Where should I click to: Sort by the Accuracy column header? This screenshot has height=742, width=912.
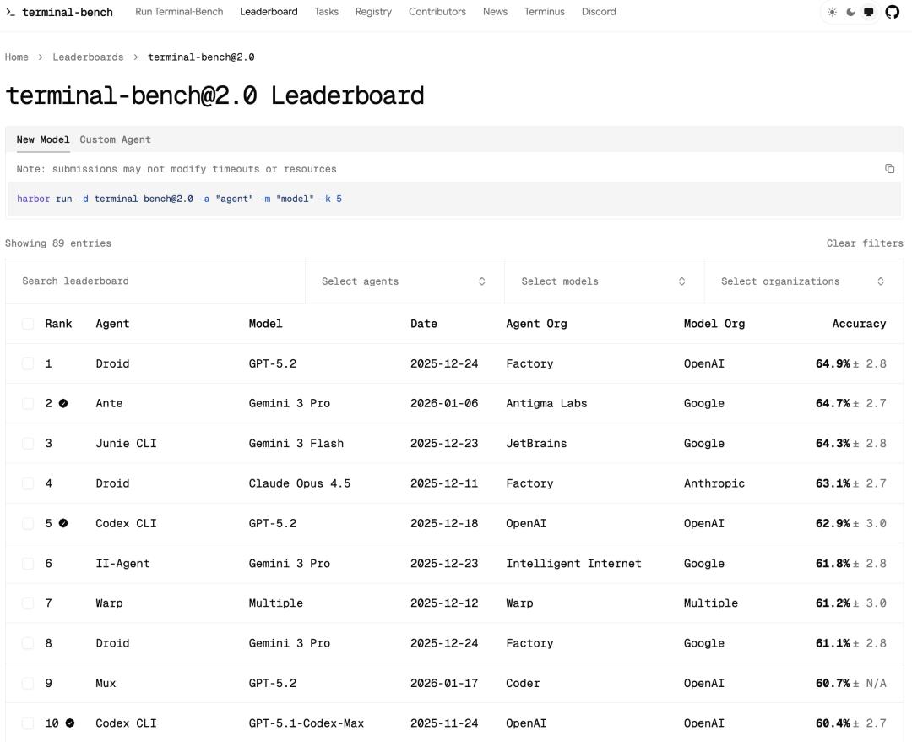(858, 324)
